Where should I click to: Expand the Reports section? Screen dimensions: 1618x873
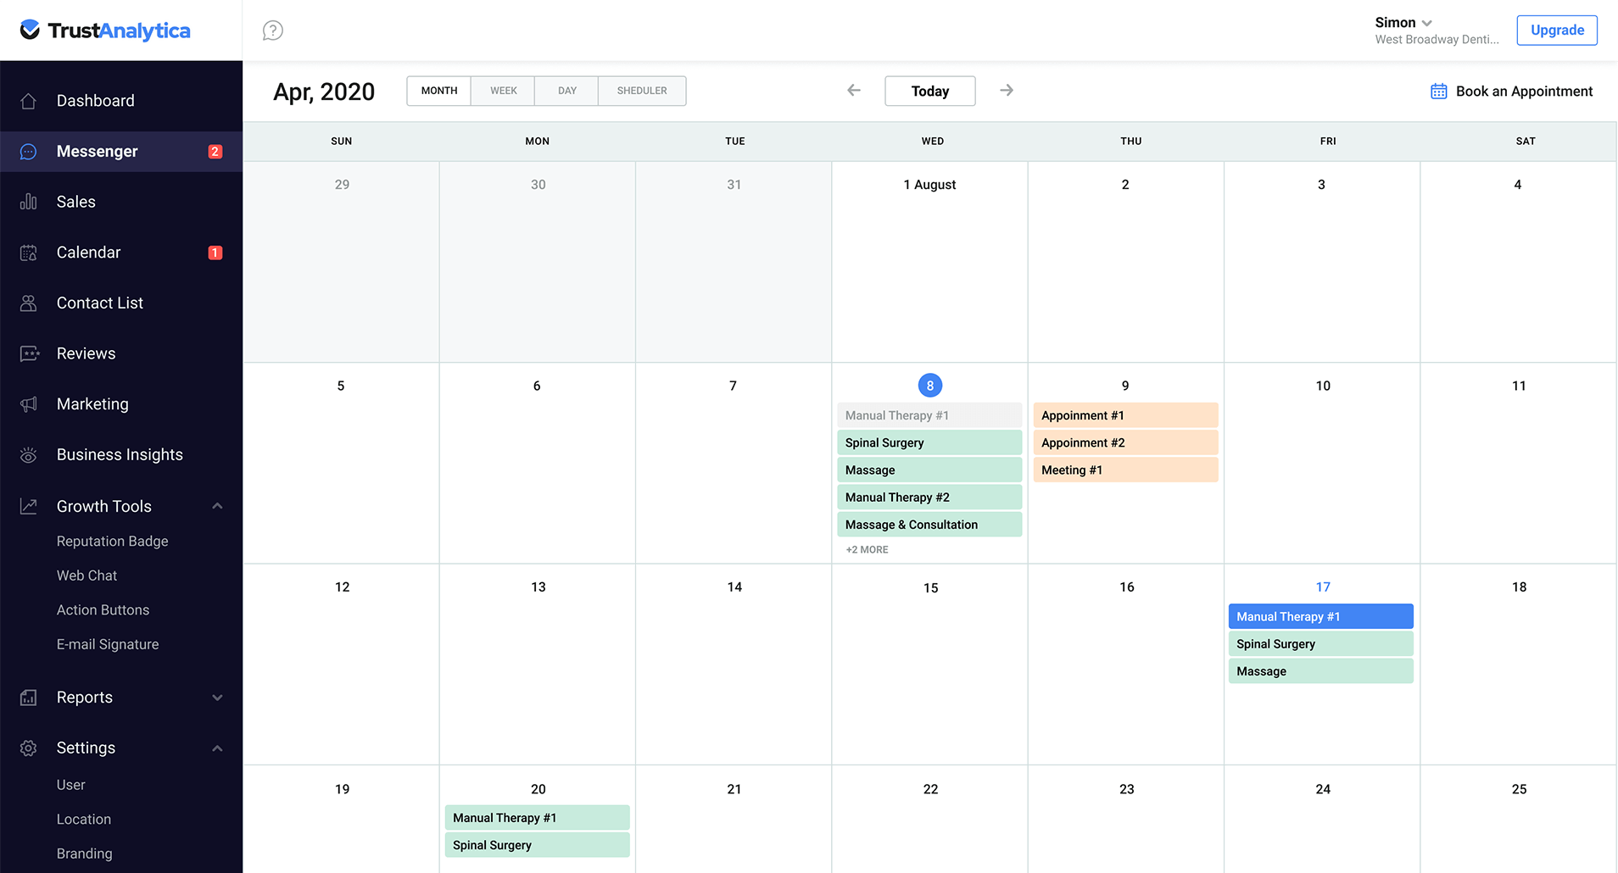(x=217, y=698)
